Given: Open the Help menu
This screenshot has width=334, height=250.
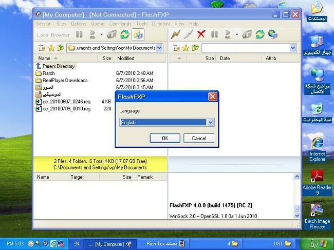Looking at the screenshot, I should [x=194, y=24].
